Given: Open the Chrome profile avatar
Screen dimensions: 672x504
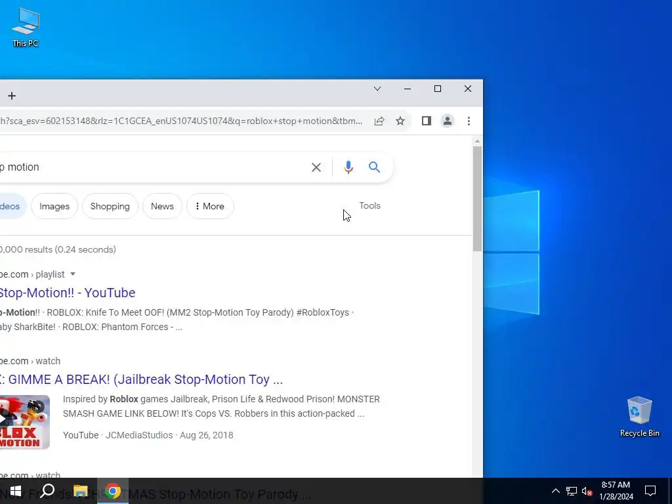Looking at the screenshot, I should [x=448, y=121].
